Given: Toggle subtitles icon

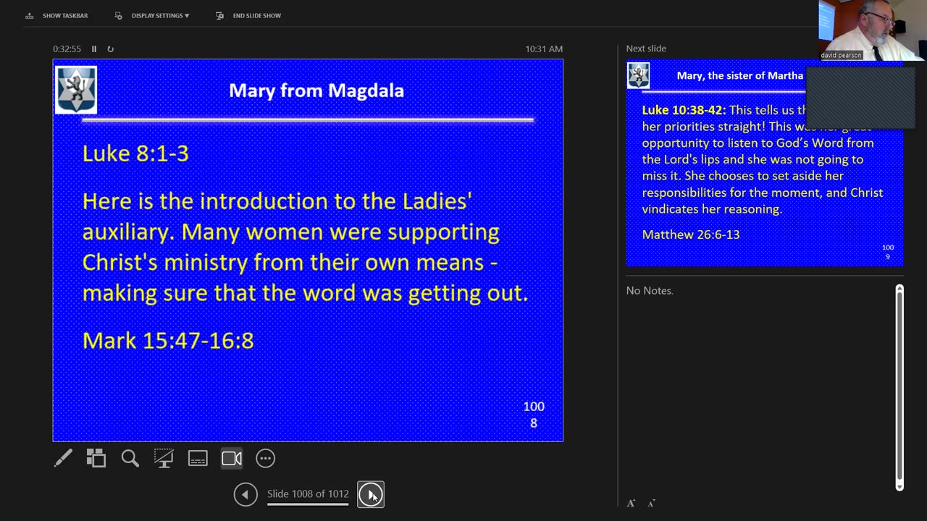Looking at the screenshot, I should click(198, 458).
